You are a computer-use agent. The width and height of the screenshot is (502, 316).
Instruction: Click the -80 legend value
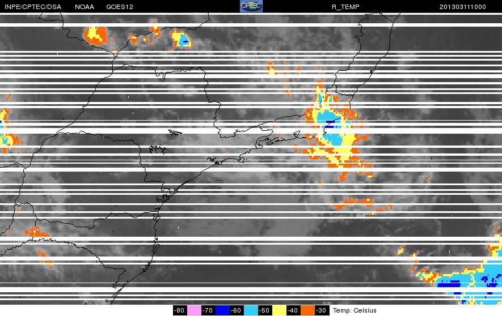179,310
